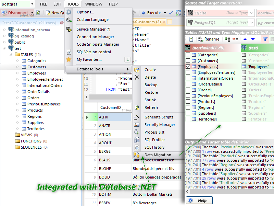Click the SQL Profiler icon
This screenshot has height=206, width=274.
click(x=137, y=140)
